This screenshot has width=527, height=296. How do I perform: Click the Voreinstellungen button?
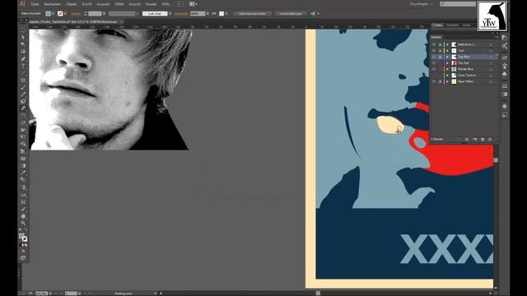click(x=291, y=14)
